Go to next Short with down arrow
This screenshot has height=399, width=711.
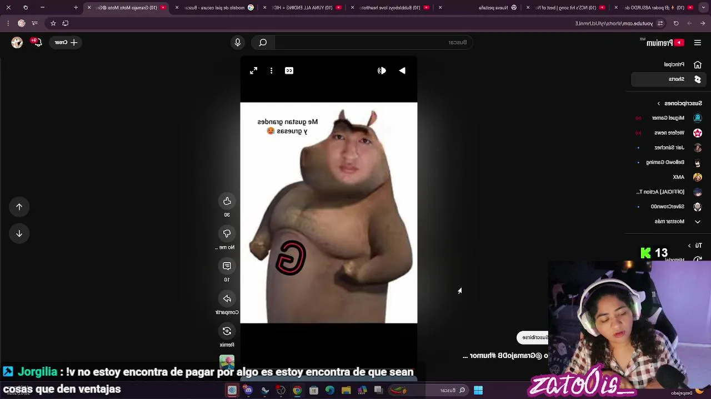19,233
